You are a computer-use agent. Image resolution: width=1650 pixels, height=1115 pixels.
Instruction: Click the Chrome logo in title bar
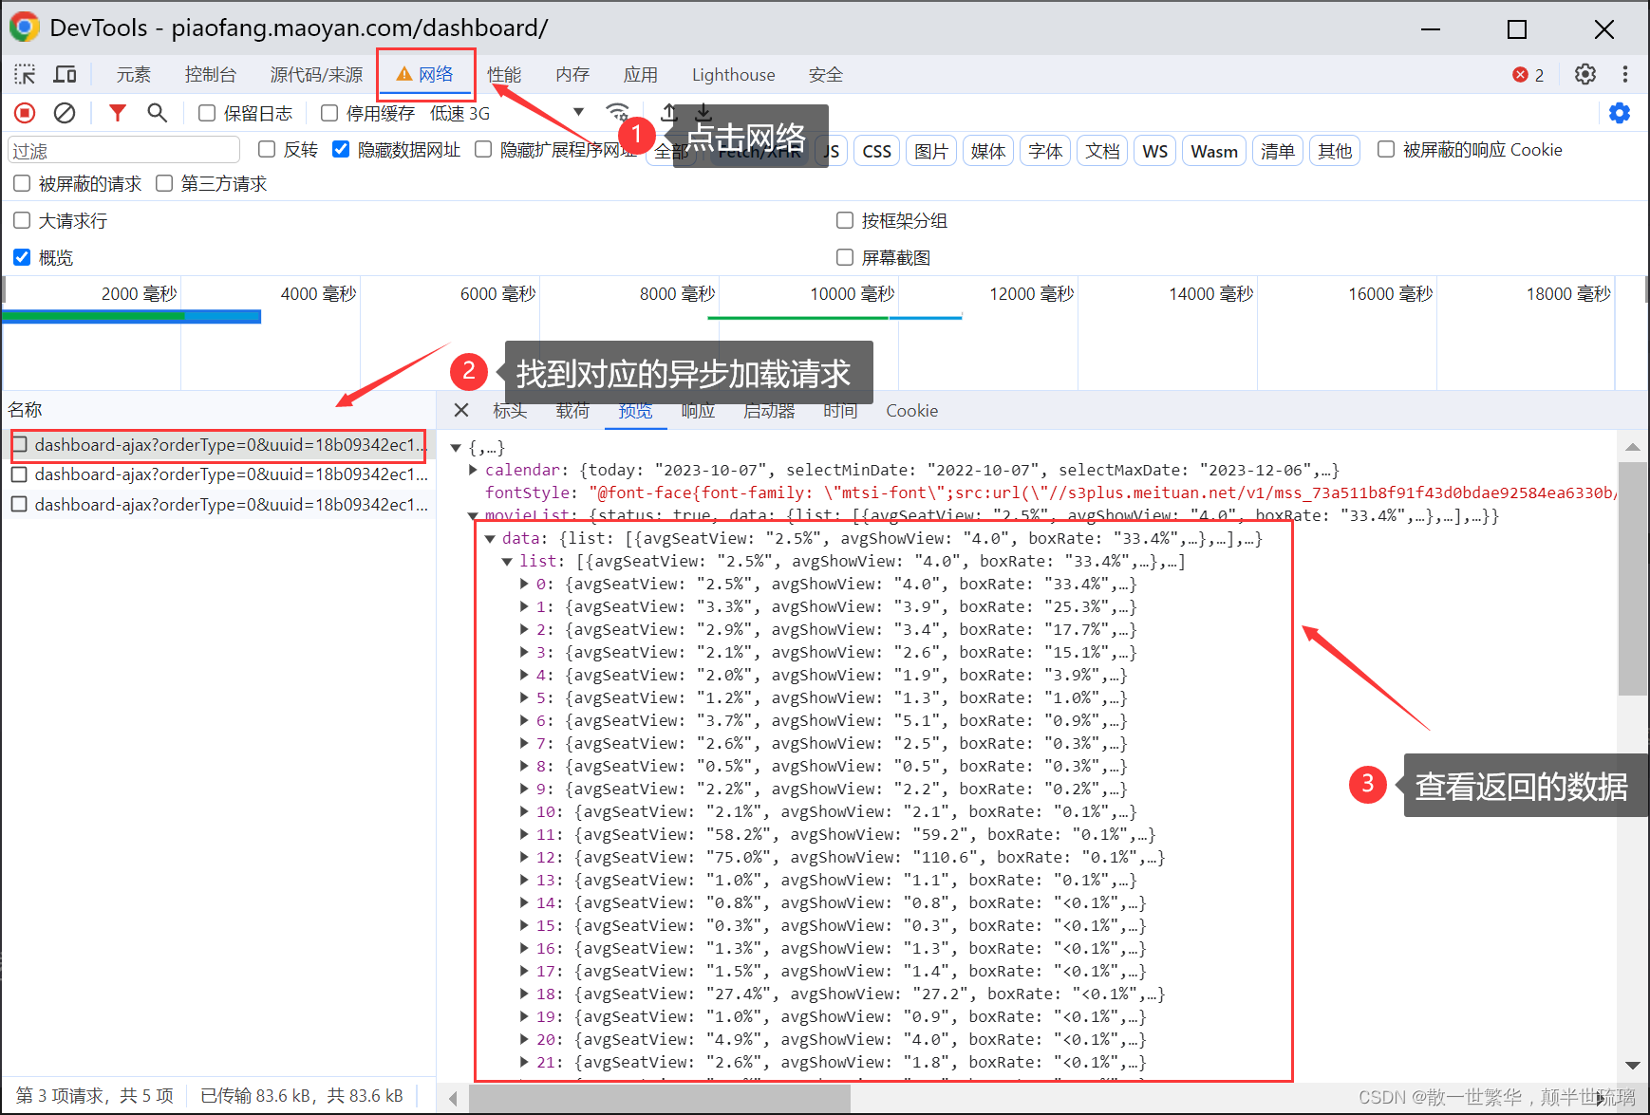[x=25, y=28]
